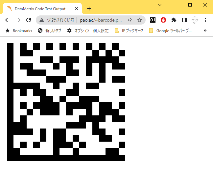Screen dimensions: 213x179
Task: Show more bookmarks with double chevron
Action: (205, 30)
